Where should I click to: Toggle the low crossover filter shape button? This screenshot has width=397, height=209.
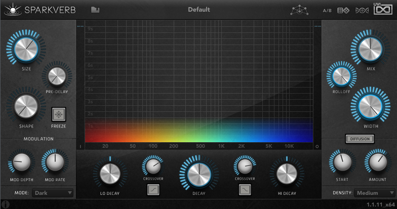pyautogui.click(x=153, y=190)
